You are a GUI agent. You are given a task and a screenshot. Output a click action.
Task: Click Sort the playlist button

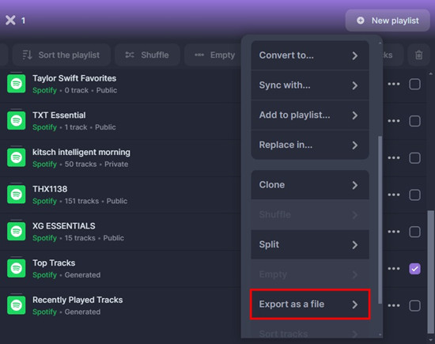62,55
